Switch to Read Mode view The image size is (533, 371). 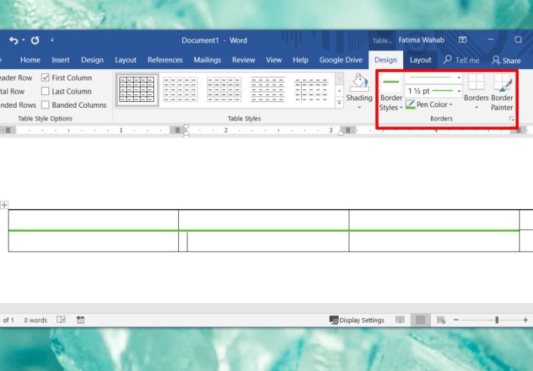400,320
